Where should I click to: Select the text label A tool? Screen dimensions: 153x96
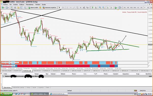pos(81,8)
